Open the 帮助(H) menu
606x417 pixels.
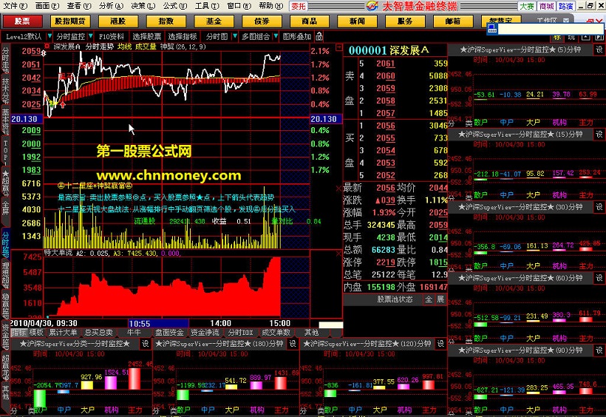(x=270, y=6)
